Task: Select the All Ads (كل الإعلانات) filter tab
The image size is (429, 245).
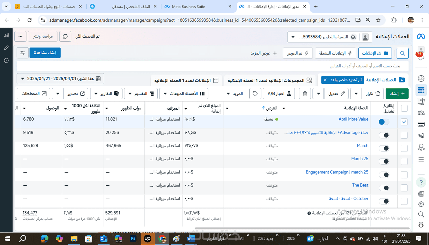Action: [x=375, y=53]
